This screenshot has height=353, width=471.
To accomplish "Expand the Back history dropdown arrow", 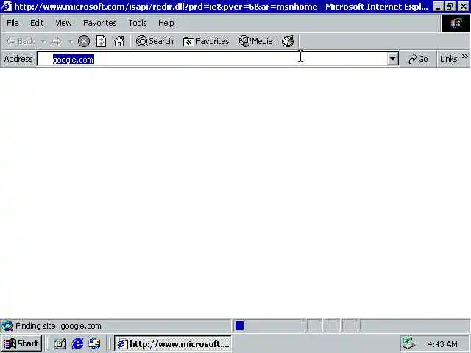I will coord(43,41).
